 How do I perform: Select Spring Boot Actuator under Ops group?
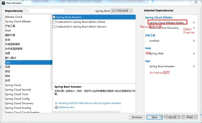click(162, 66)
